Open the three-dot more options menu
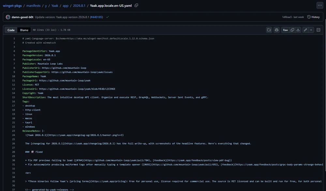This screenshot has width=326, height=191. pyautogui.click(x=320, y=6)
